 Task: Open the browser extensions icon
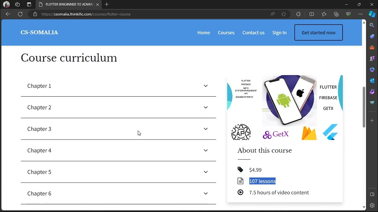(298, 14)
